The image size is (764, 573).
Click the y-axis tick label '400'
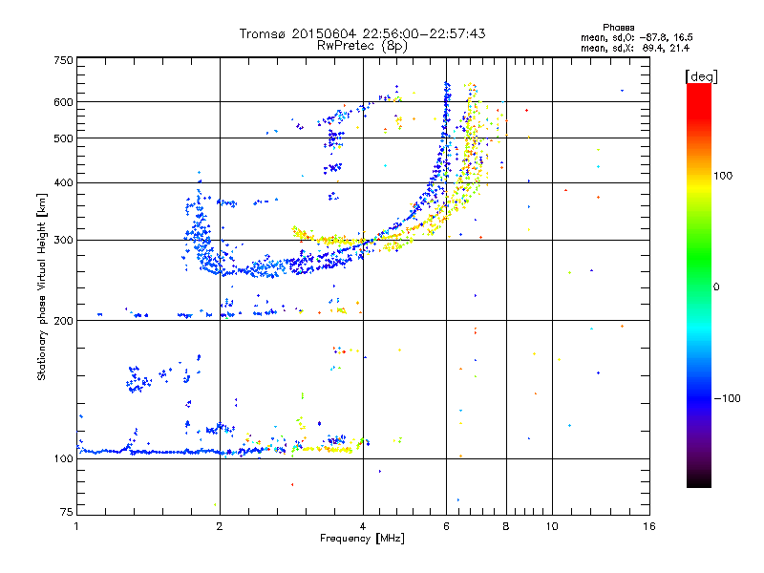click(x=63, y=183)
